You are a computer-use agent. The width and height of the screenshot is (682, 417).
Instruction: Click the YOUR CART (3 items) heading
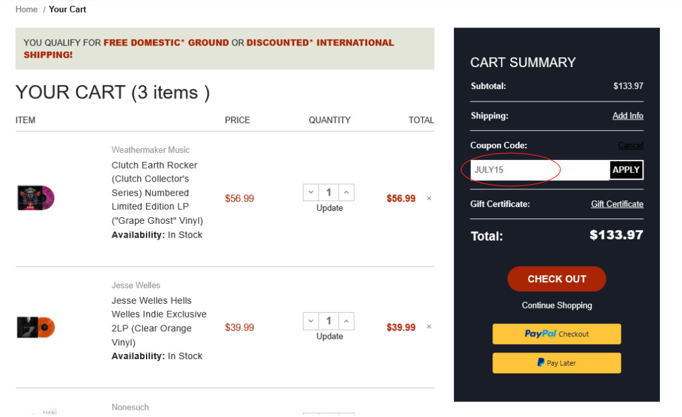pyautogui.click(x=113, y=92)
